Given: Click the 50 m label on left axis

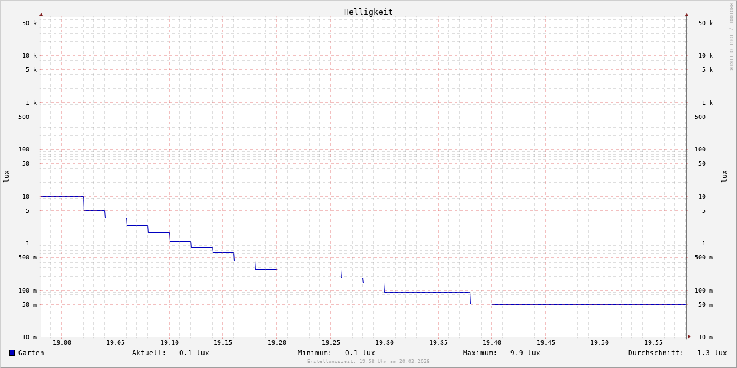Looking at the screenshot, I should coord(29,305).
